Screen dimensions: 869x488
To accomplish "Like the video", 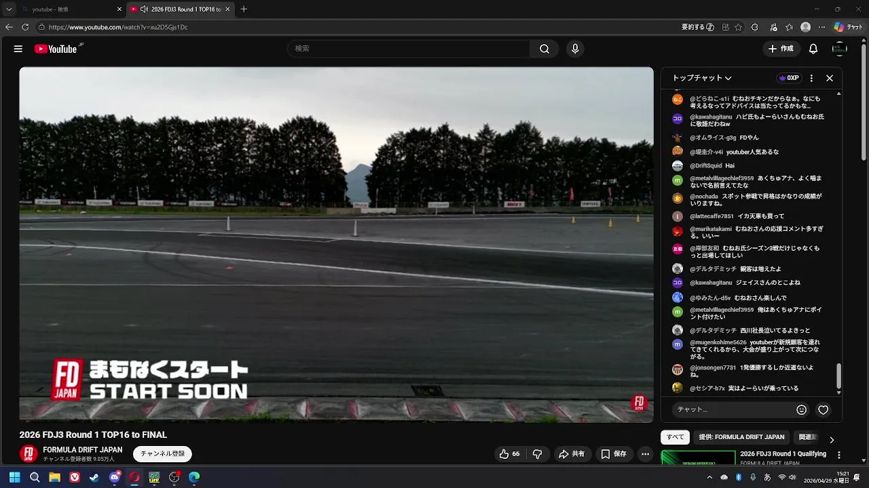I will 510,454.
